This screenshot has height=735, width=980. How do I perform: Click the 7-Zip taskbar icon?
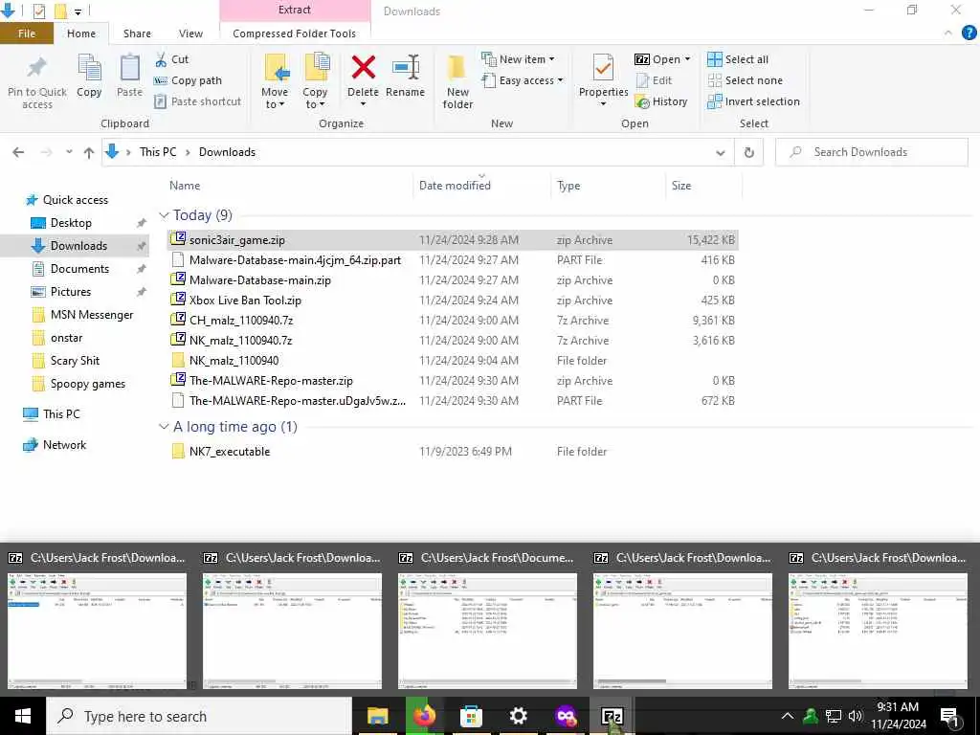tap(612, 716)
